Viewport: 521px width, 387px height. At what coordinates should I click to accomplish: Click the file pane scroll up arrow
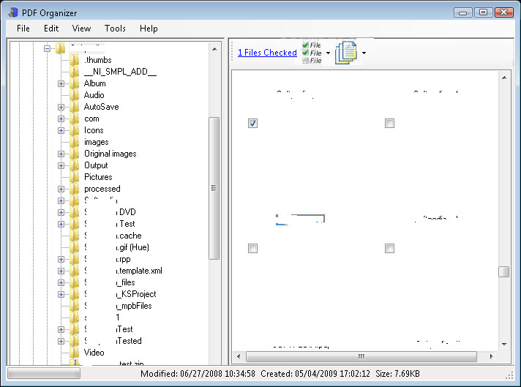[x=504, y=78]
